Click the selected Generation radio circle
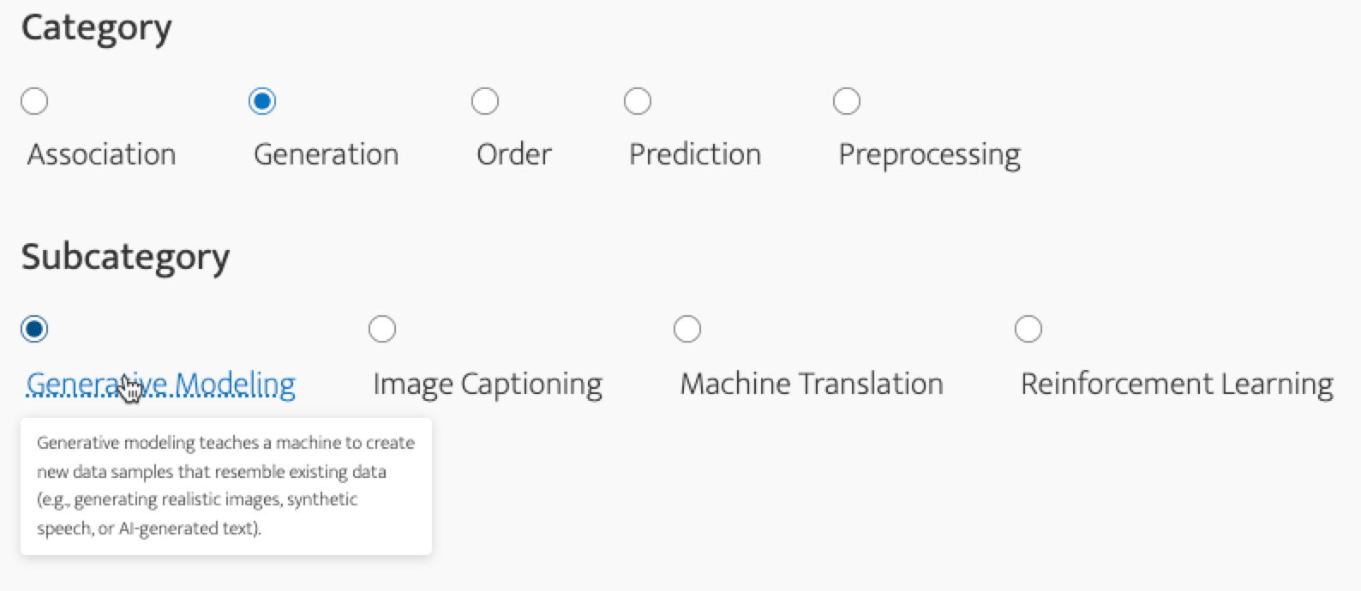 point(262,101)
